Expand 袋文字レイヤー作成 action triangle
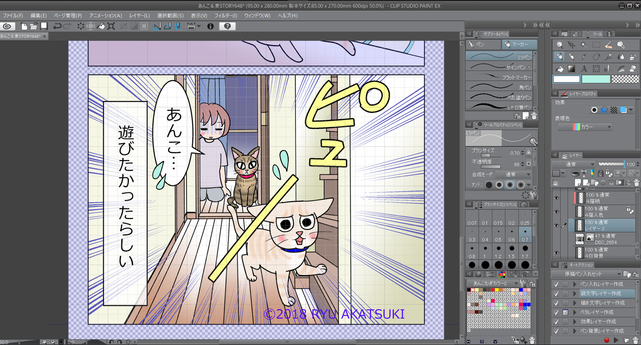This screenshot has width=641, height=345. [x=575, y=293]
